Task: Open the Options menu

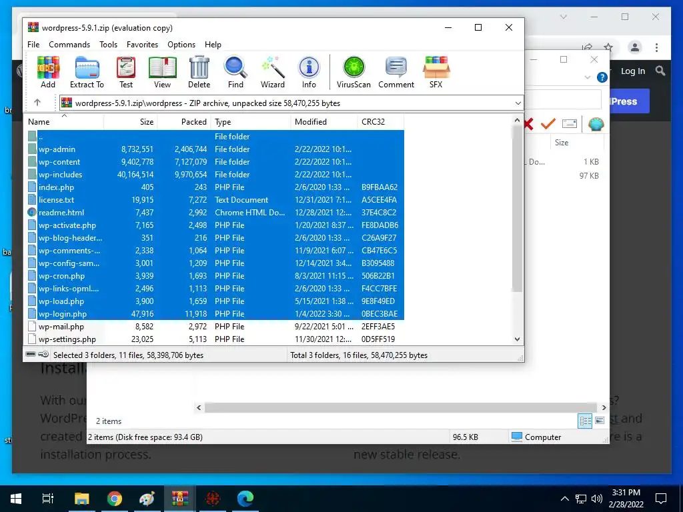Action: point(181,45)
